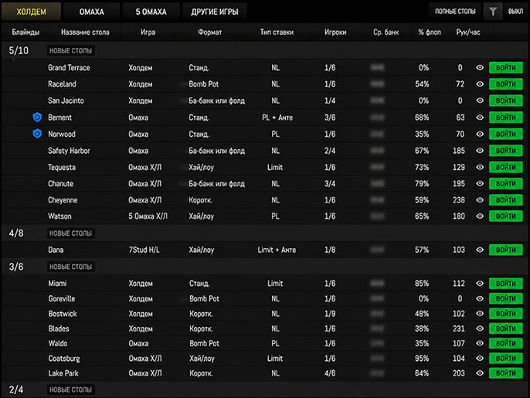The height and width of the screenshot is (398, 530).
Task: Toggle the ВЫКЛ full tables switch
Action: 515,12
